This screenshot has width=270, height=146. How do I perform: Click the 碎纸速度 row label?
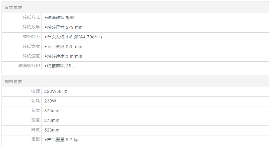[x=31, y=56]
